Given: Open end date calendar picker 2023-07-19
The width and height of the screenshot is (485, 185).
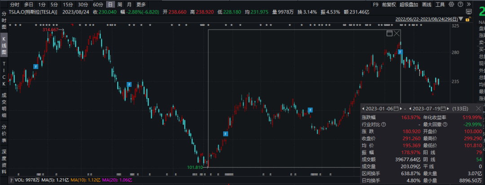Looking at the screenshot, I should pyautogui.click(x=444, y=108).
